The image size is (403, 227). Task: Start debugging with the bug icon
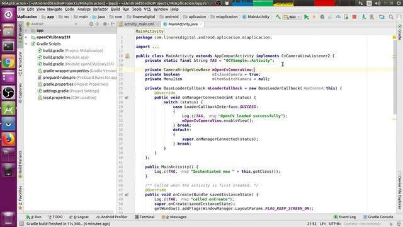coord(322,17)
